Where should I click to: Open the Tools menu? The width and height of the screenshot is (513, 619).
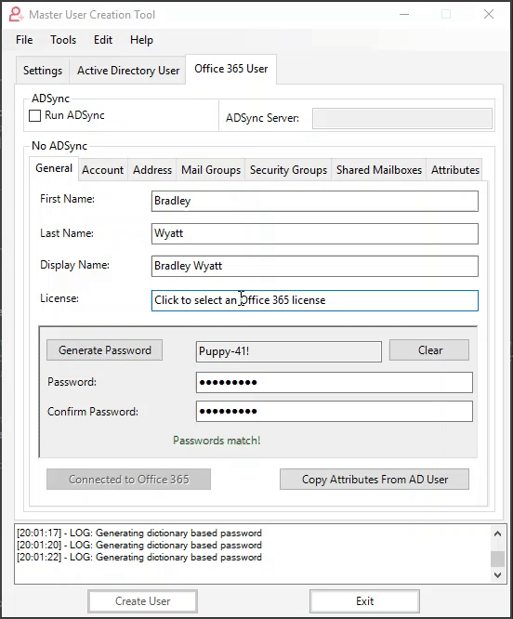click(x=63, y=40)
